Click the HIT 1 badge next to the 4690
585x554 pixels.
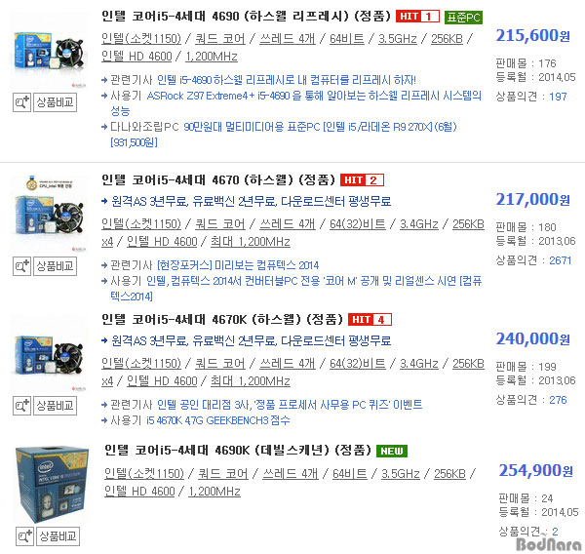tap(417, 17)
